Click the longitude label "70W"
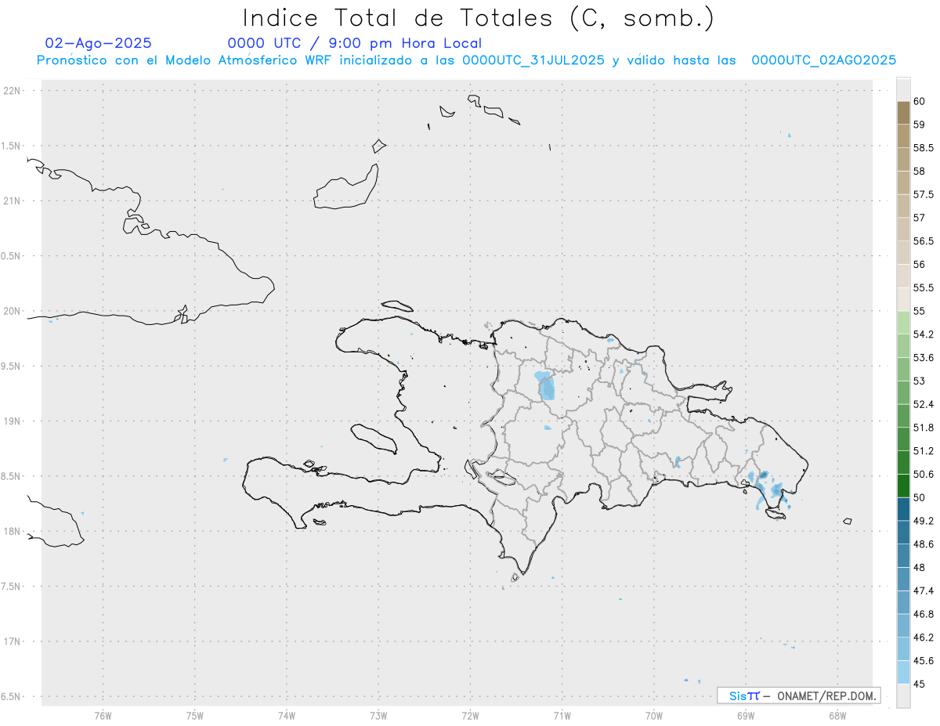The image size is (940, 726). (x=654, y=716)
